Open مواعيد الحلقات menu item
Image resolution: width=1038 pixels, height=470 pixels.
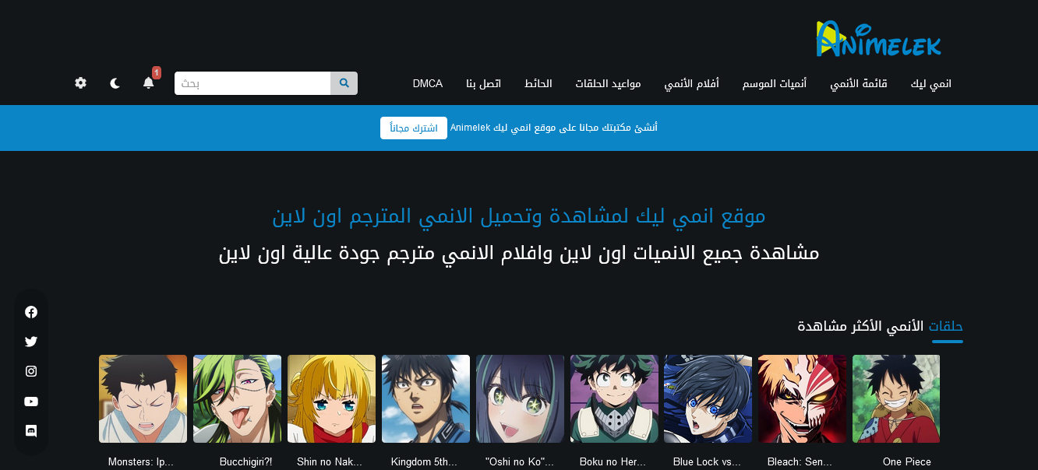click(609, 83)
